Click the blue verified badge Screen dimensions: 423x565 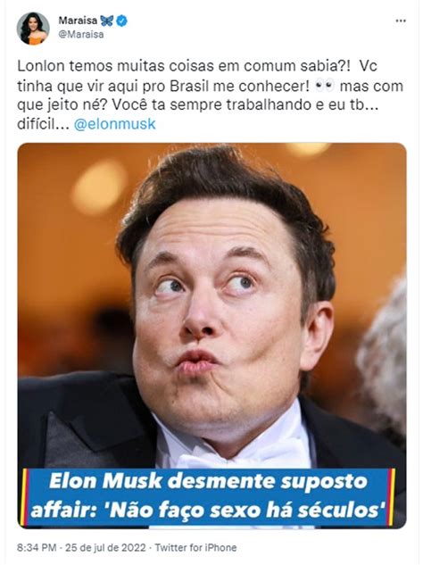click(121, 21)
